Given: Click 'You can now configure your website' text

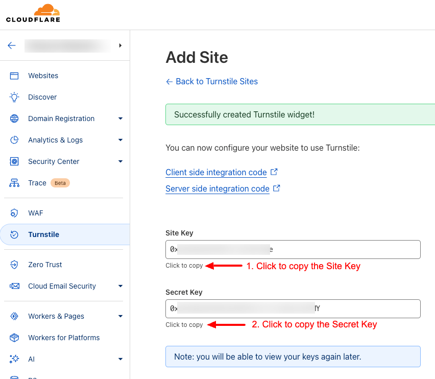Looking at the screenshot, I should coord(262,148).
